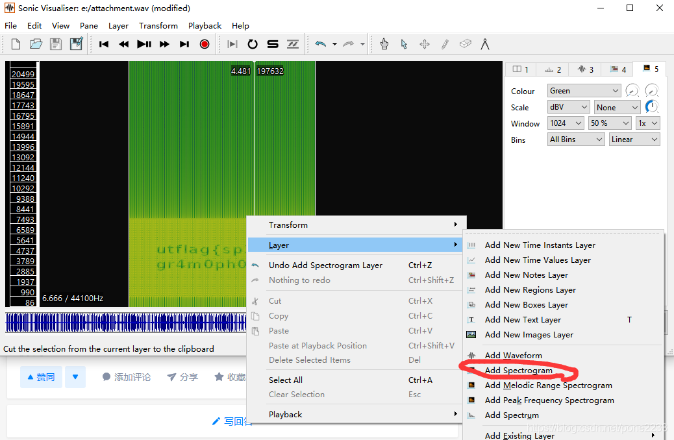Switch to waveform layer tab 3
Screen dimensions: 674x440
(586, 69)
